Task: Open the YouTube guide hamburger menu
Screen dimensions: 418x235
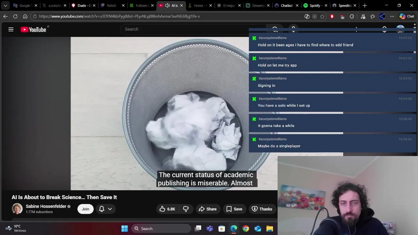Action: (x=11, y=29)
